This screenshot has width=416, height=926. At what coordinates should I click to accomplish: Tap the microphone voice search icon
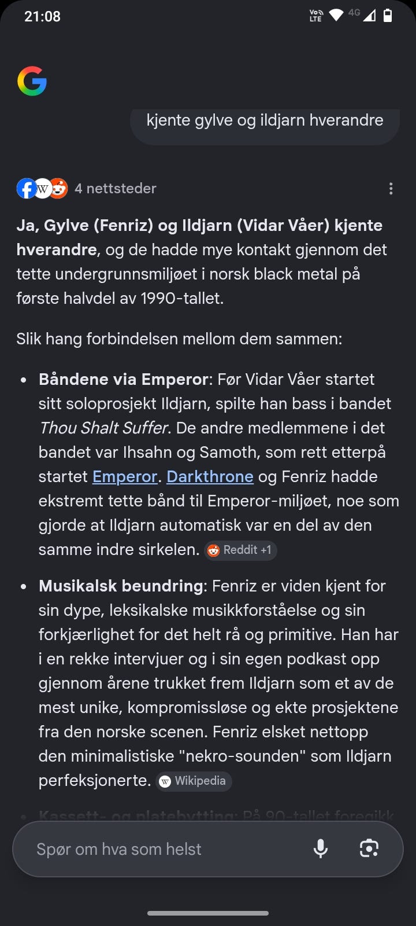(x=321, y=849)
